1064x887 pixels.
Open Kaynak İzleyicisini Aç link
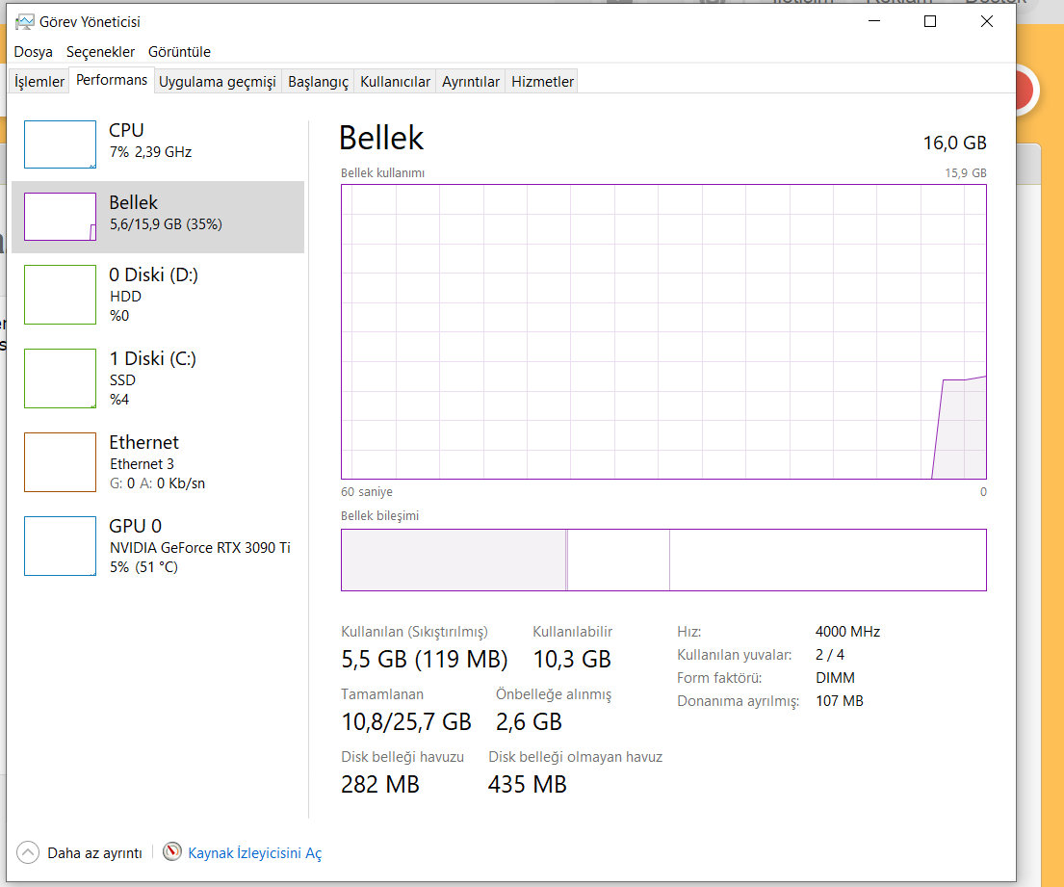[254, 853]
